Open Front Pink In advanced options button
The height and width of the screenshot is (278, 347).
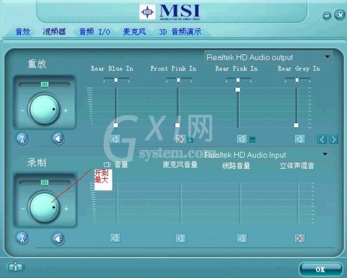pos(191,140)
